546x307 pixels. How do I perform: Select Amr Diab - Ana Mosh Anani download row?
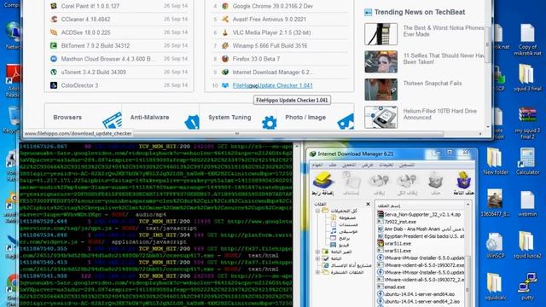421,229
